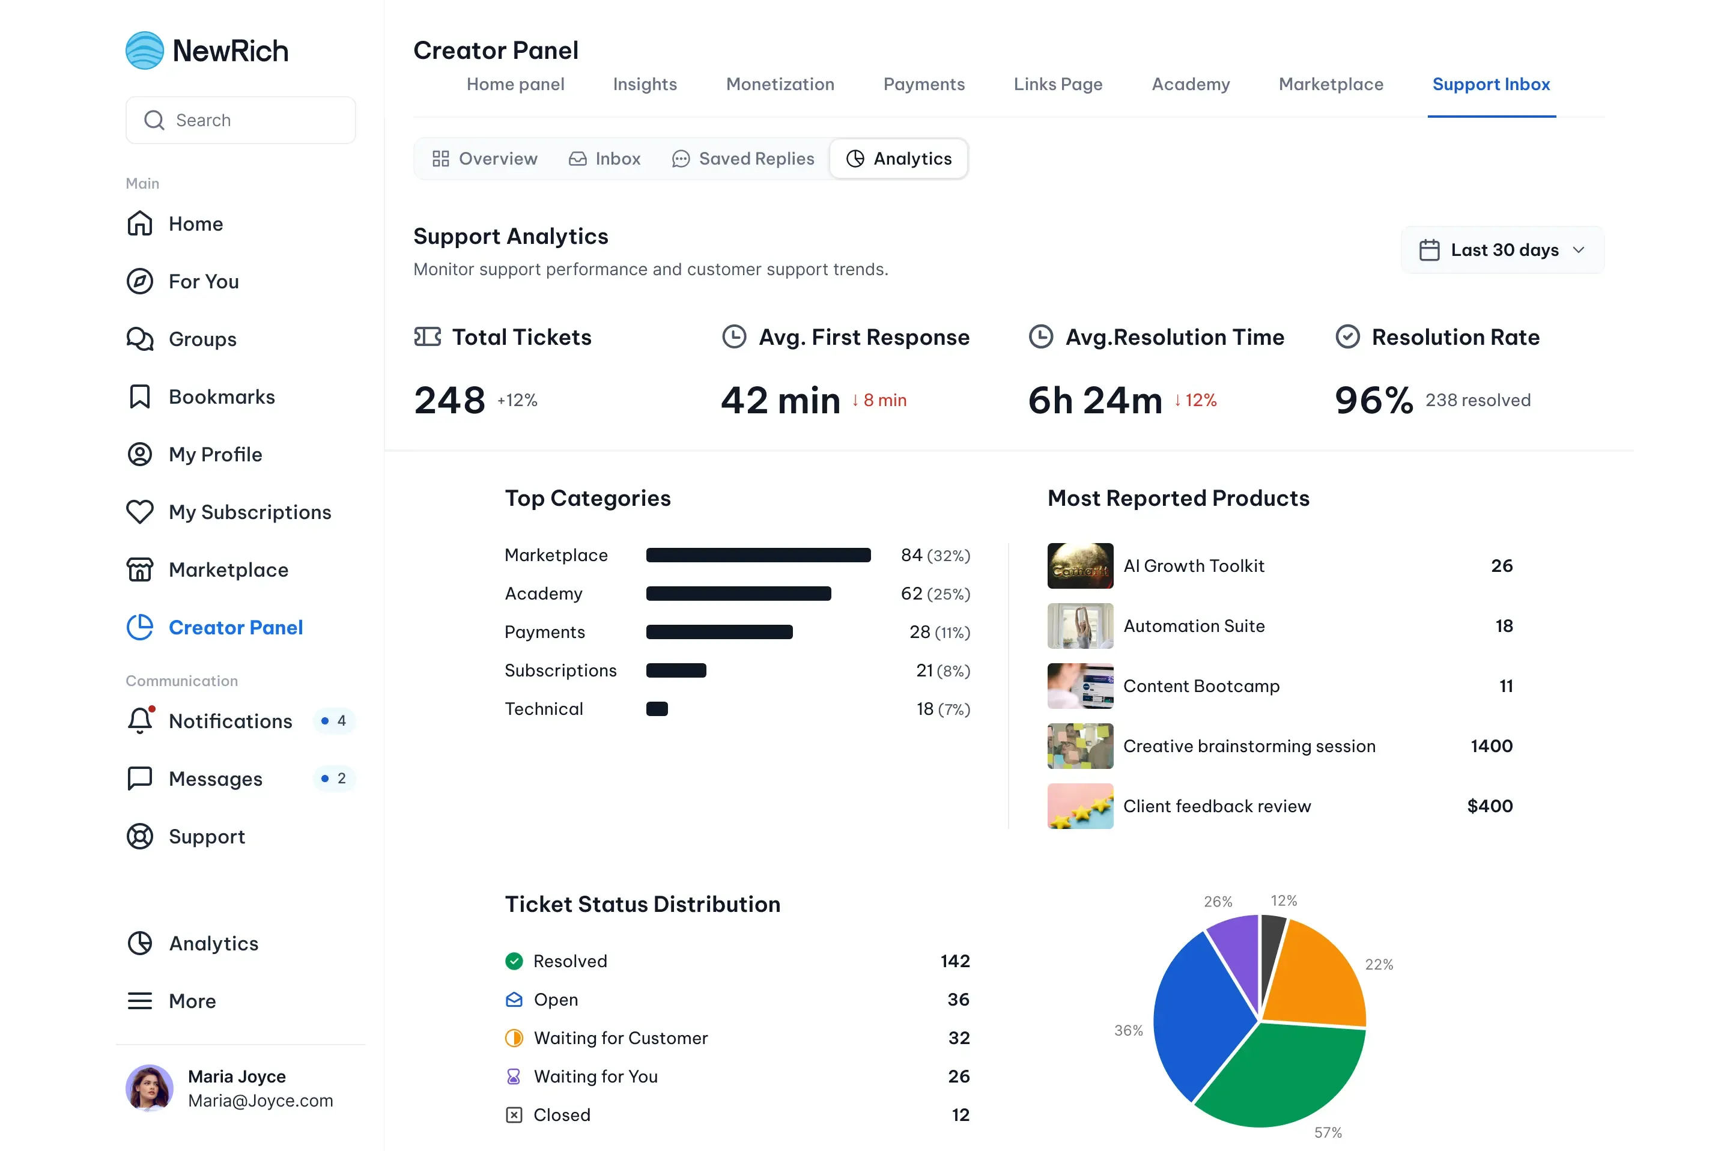Select the Support Inbox tab
Image resolution: width=1730 pixels, height=1151 pixels.
pos(1491,85)
